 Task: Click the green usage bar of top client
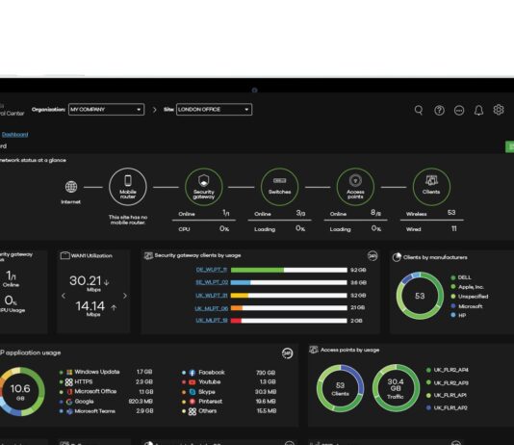[x=257, y=270]
